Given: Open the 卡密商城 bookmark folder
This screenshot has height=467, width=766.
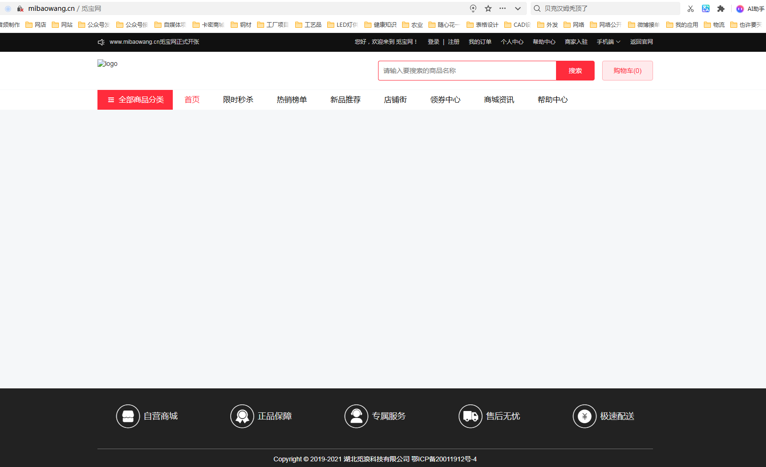Looking at the screenshot, I should coord(208,24).
